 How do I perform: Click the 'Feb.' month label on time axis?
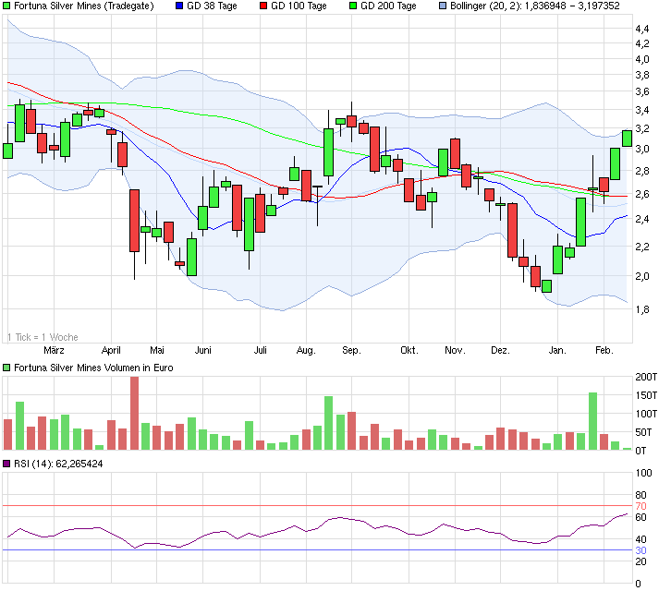pos(604,351)
